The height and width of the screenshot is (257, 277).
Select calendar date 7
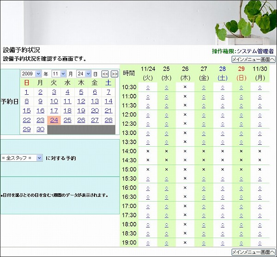click(x=108, y=92)
